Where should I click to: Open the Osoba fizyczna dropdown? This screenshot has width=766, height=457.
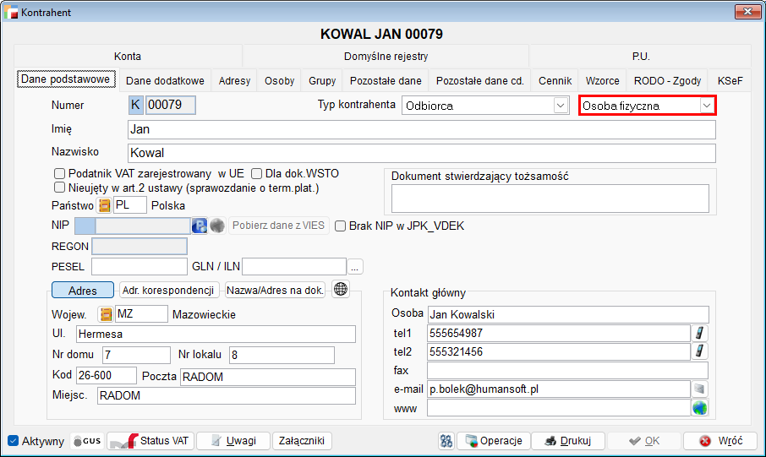click(x=706, y=106)
